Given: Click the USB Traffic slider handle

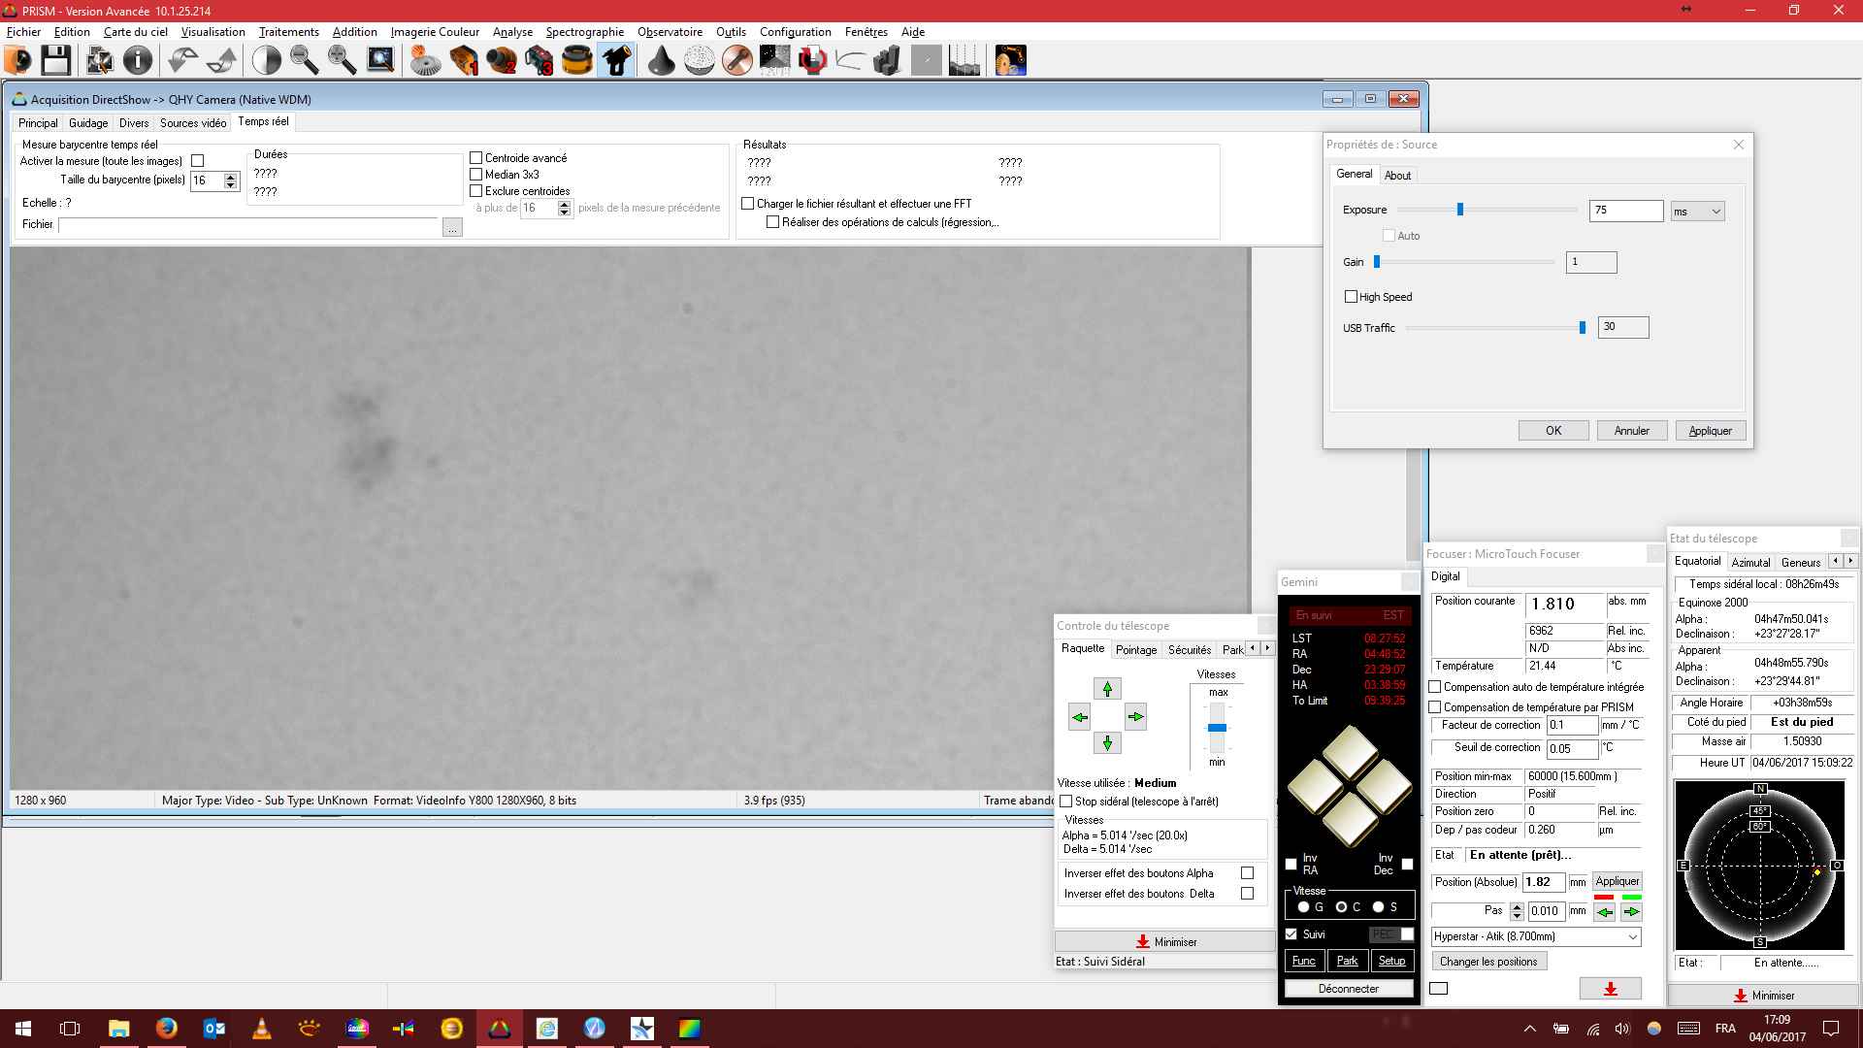Looking at the screenshot, I should [x=1583, y=328].
